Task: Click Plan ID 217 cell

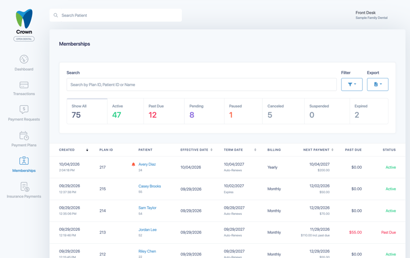Action: (102, 167)
